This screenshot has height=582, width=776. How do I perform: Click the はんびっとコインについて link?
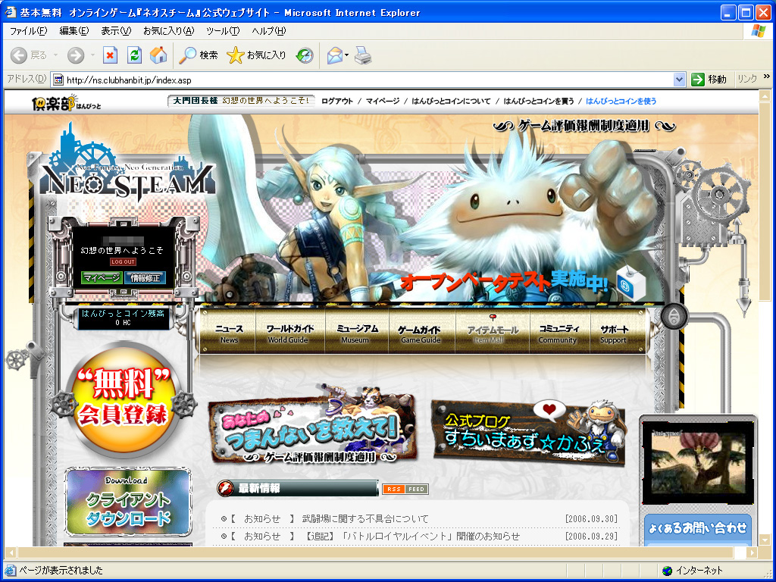[x=451, y=101]
